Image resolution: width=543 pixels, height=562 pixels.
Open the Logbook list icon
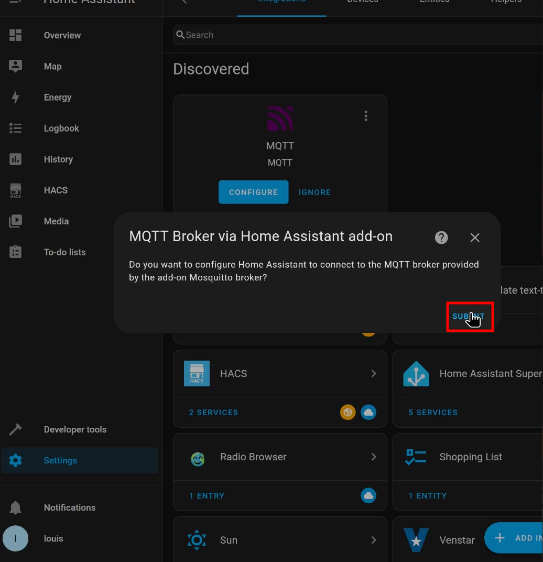15,128
